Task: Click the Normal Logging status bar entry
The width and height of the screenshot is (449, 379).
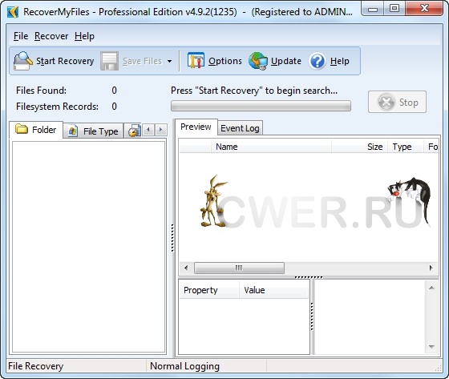Action: tap(184, 366)
